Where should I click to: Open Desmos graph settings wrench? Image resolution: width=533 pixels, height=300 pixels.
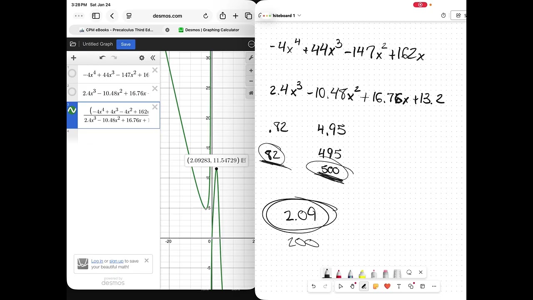[251, 57]
